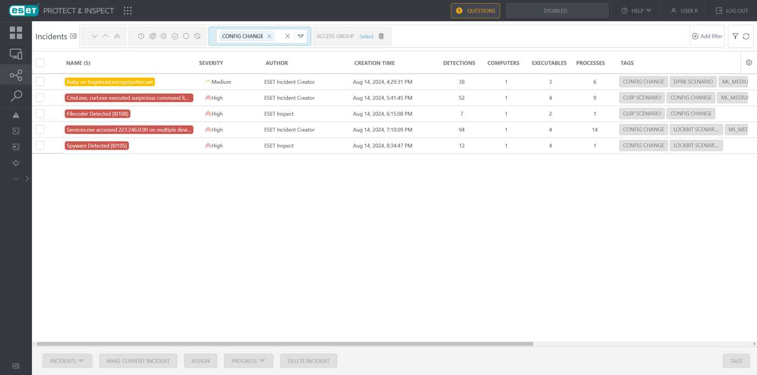This screenshot has height=375, width=757.
Task: Click the Add filter button
Action: [x=707, y=36]
